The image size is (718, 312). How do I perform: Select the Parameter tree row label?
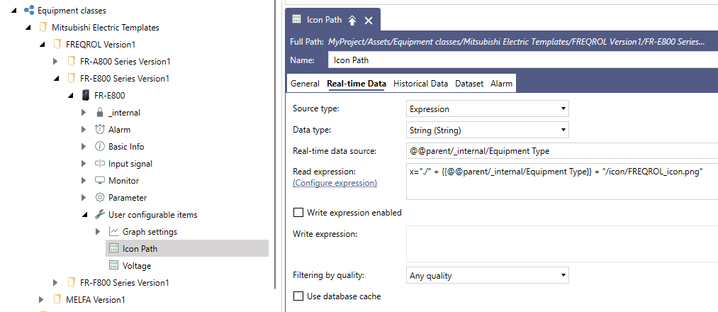[x=128, y=197]
